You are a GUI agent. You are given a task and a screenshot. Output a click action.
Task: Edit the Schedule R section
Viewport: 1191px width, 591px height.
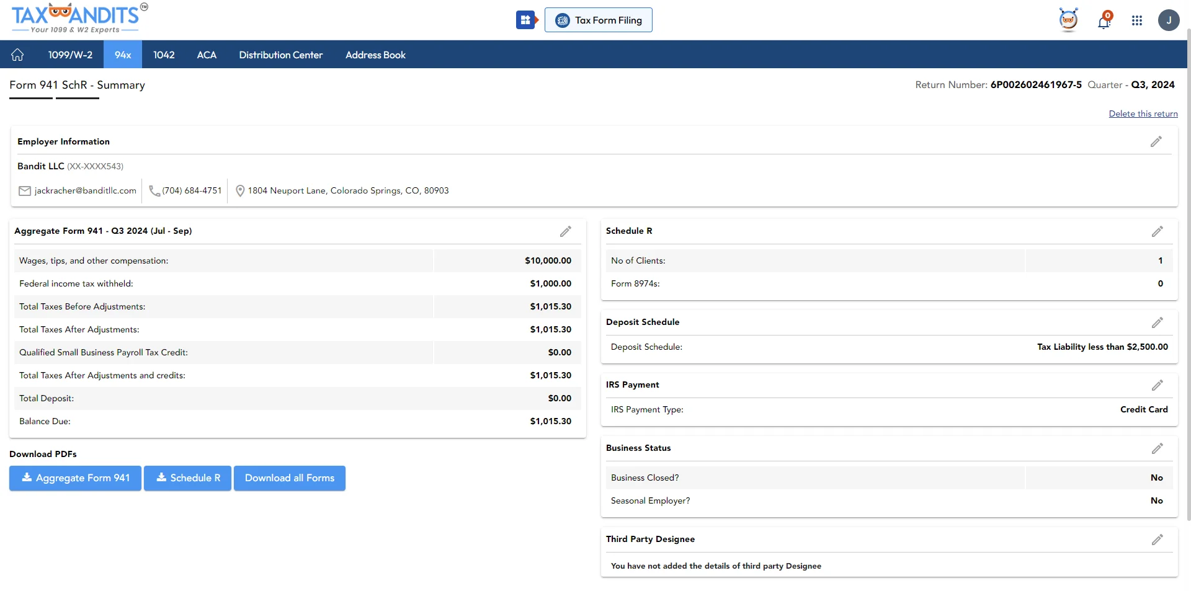(x=1158, y=231)
